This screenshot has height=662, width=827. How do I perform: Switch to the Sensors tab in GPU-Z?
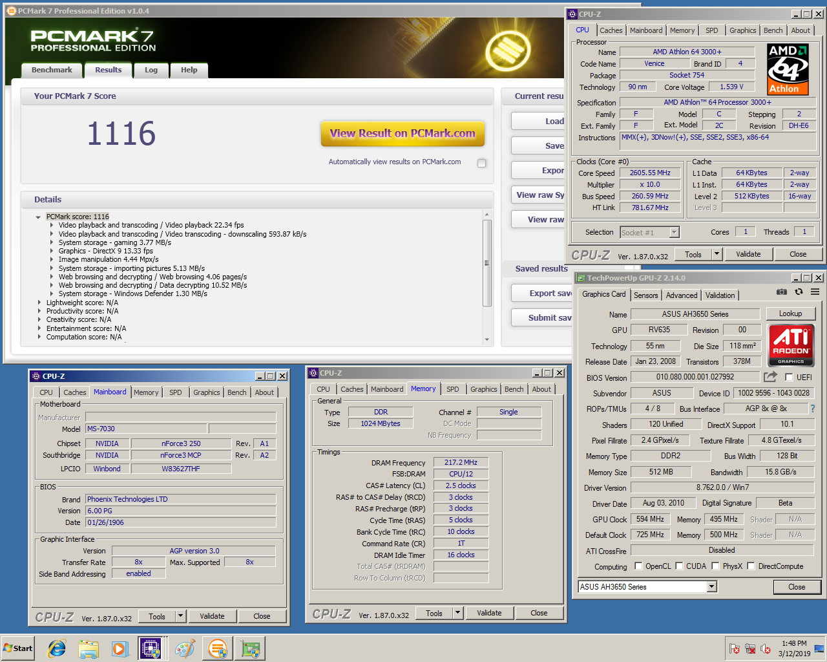point(645,295)
